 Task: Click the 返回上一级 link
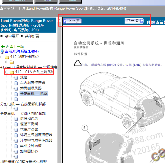click(15, 47)
